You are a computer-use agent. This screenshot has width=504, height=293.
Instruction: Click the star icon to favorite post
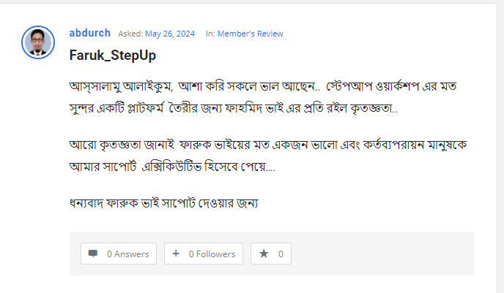coord(264,254)
